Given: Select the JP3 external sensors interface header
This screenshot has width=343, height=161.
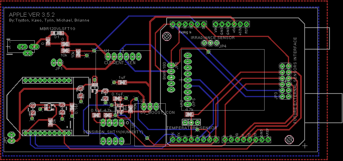Looking at the screenshot, I should pos(285,81).
